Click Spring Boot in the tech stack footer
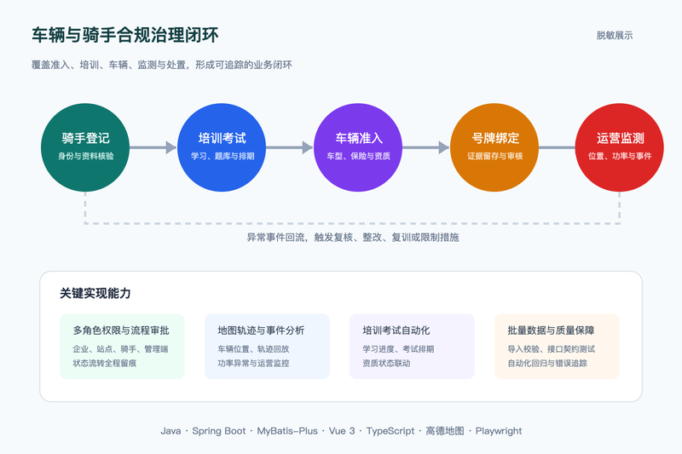The image size is (682, 454). click(x=219, y=431)
